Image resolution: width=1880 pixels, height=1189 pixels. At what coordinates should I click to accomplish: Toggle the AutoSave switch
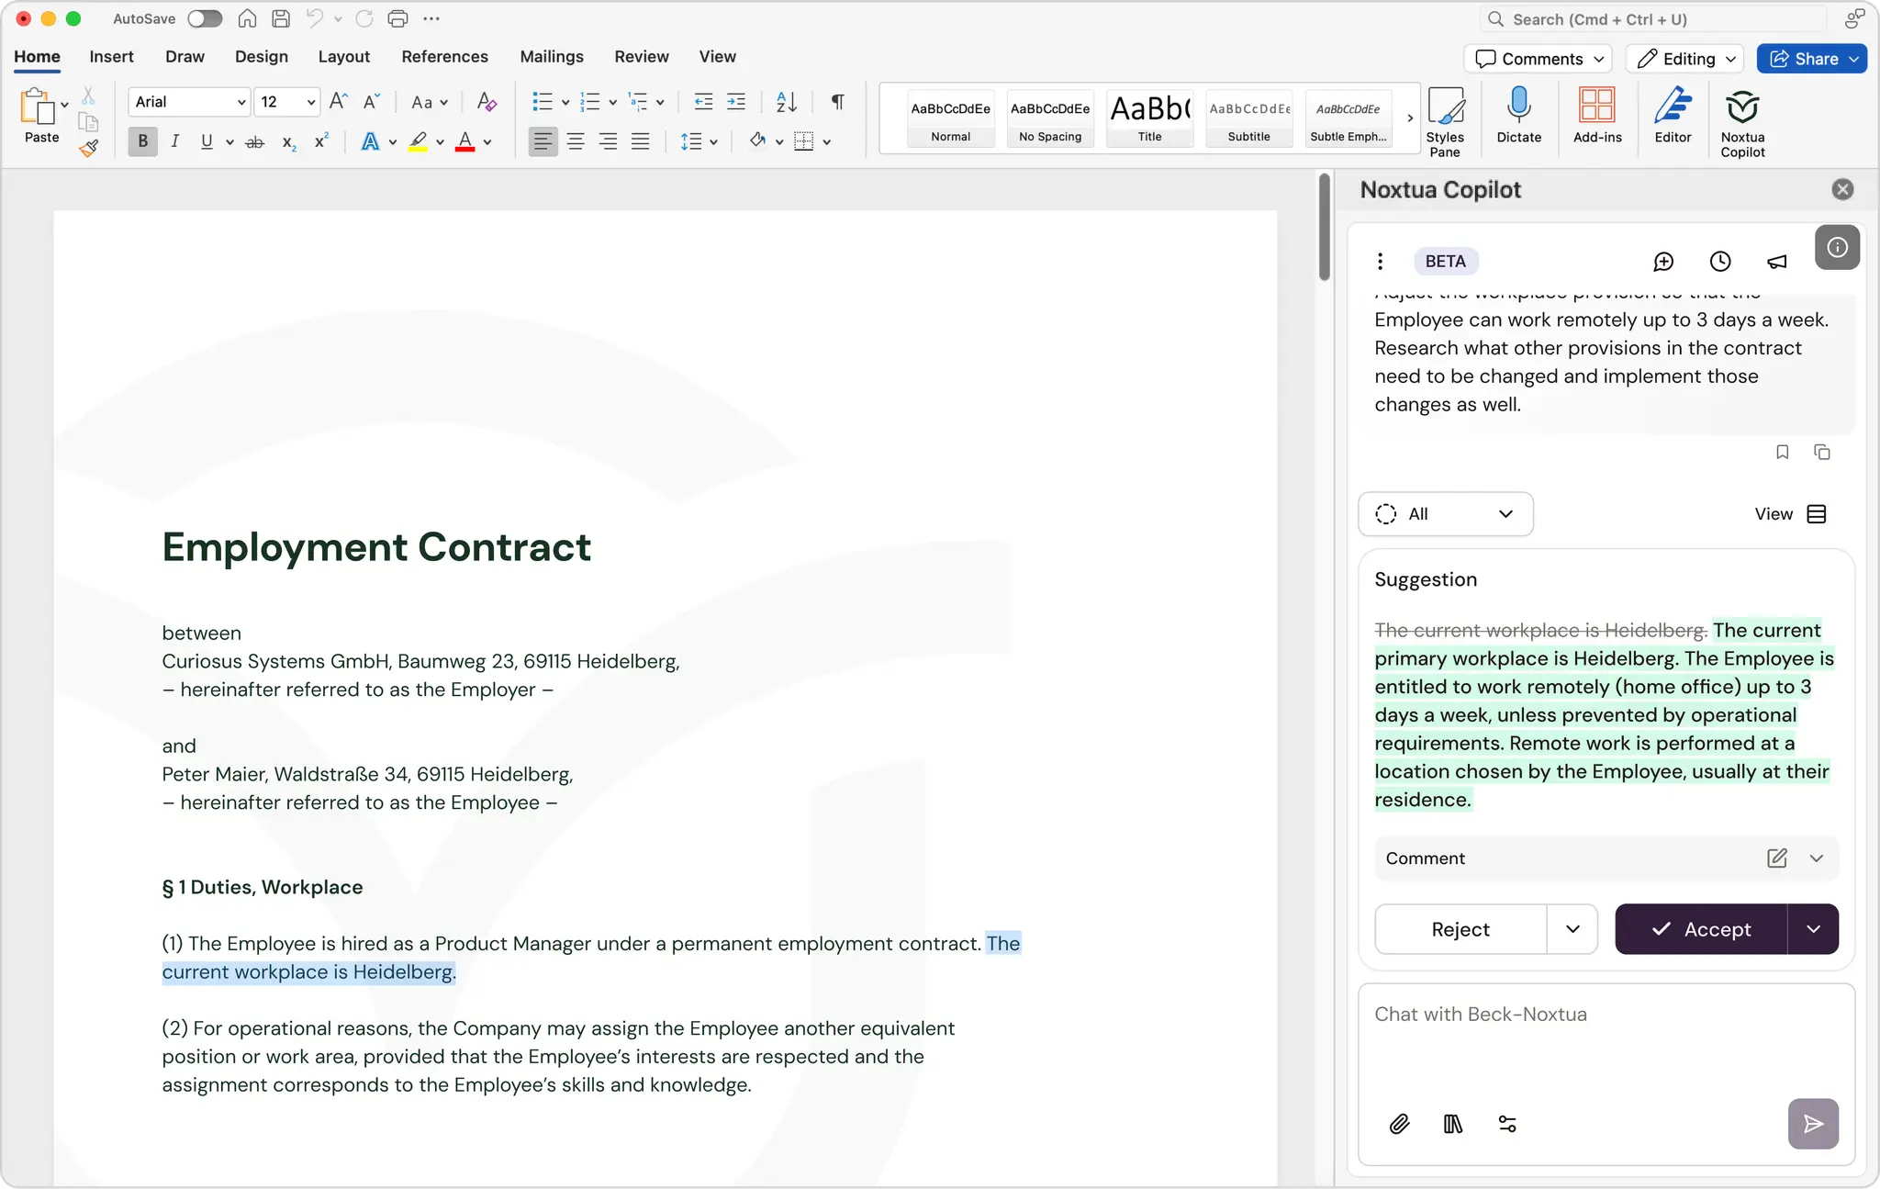click(x=205, y=18)
